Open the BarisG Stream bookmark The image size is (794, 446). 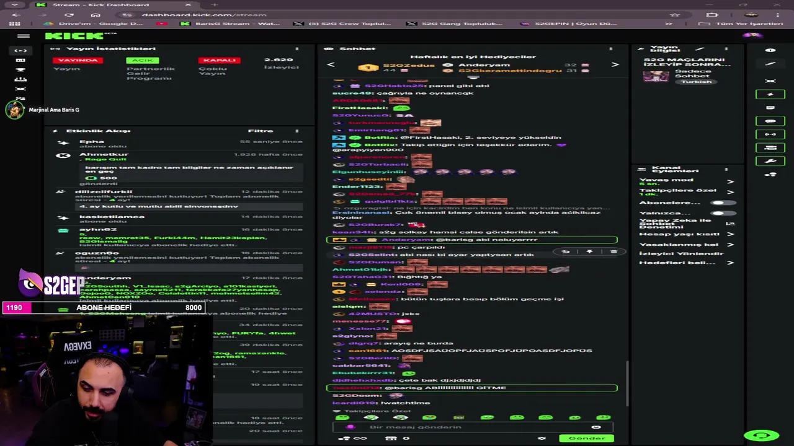(230, 24)
